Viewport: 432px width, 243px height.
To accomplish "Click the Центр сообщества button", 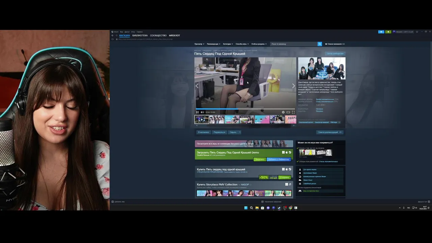I will pyautogui.click(x=335, y=53).
